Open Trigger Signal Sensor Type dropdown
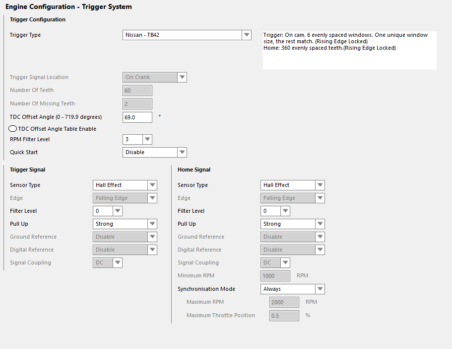Image resolution: width=452 pixels, height=349 pixels. point(125,185)
